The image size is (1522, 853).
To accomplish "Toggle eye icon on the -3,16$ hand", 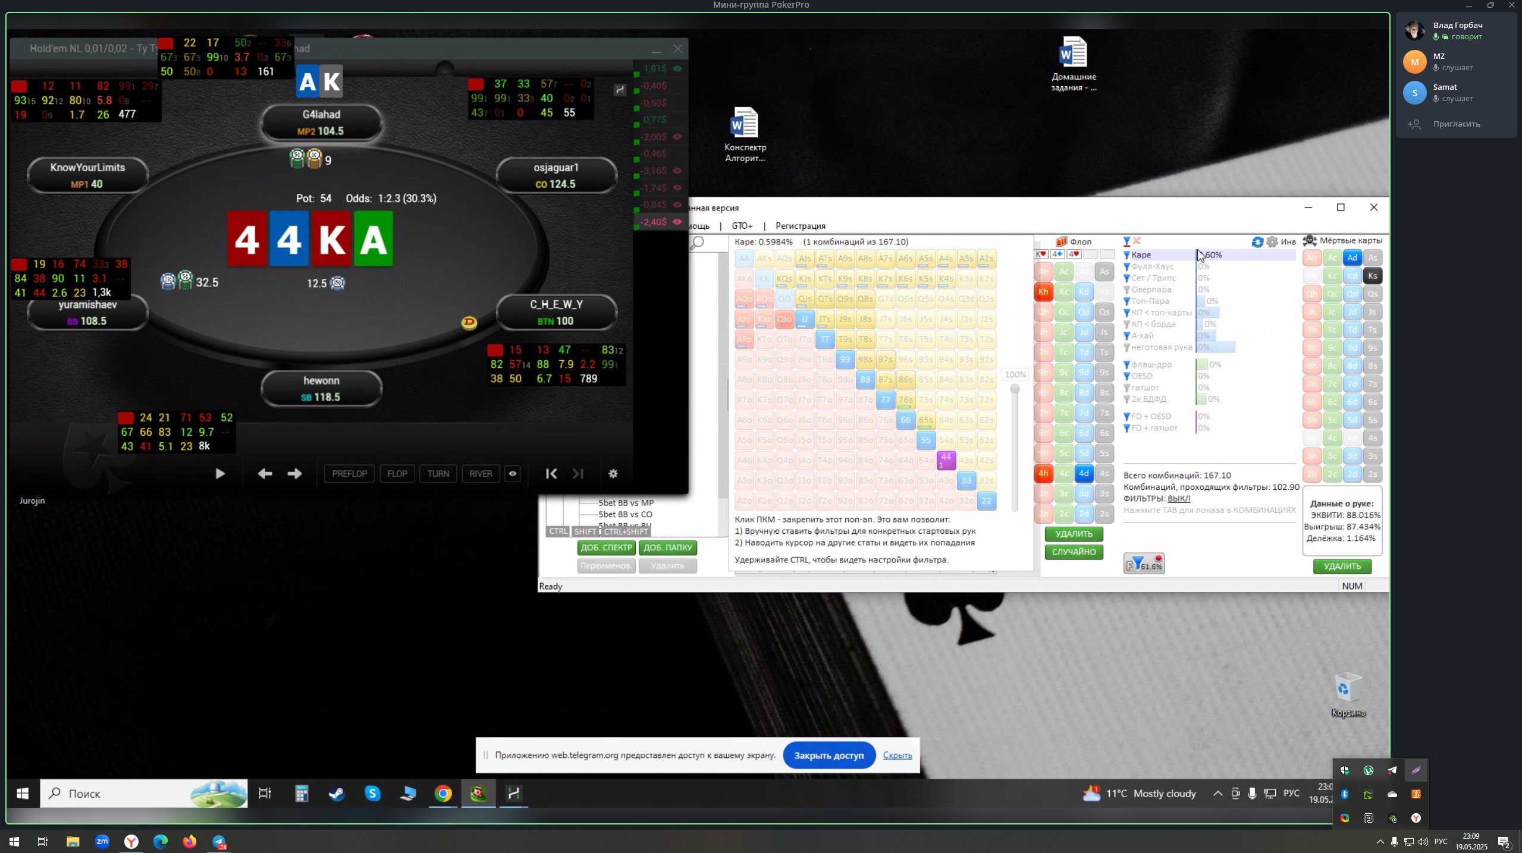I will coord(677,171).
